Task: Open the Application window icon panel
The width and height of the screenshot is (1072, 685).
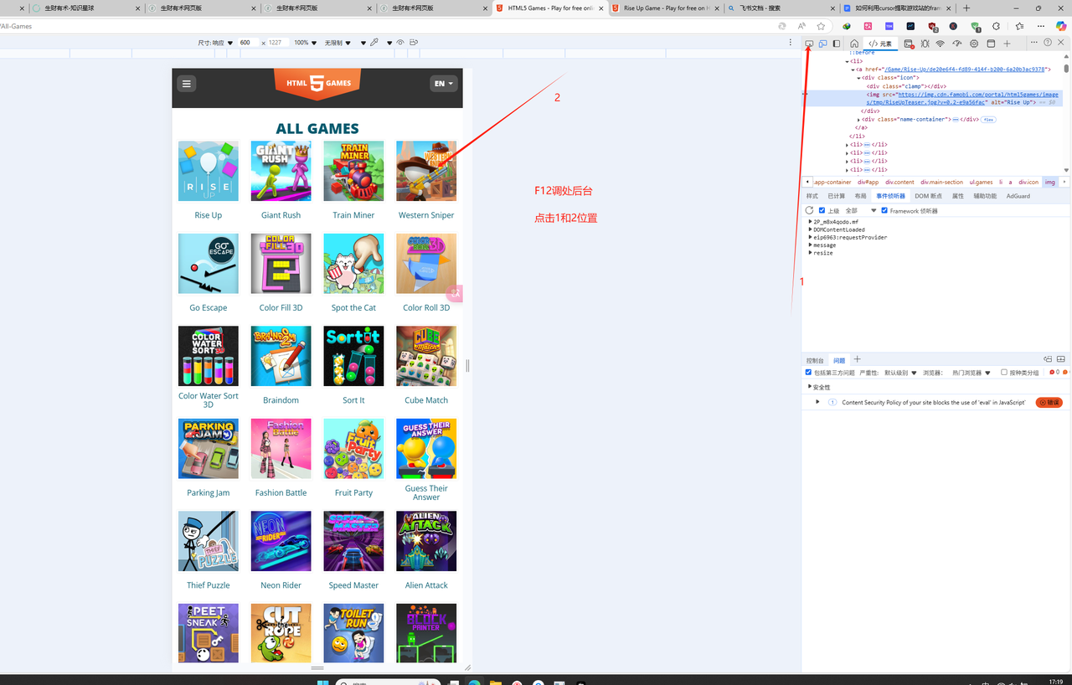Action: (x=991, y=44)
